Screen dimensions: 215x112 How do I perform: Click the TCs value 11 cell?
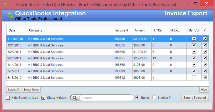click(x=160, y=39)
